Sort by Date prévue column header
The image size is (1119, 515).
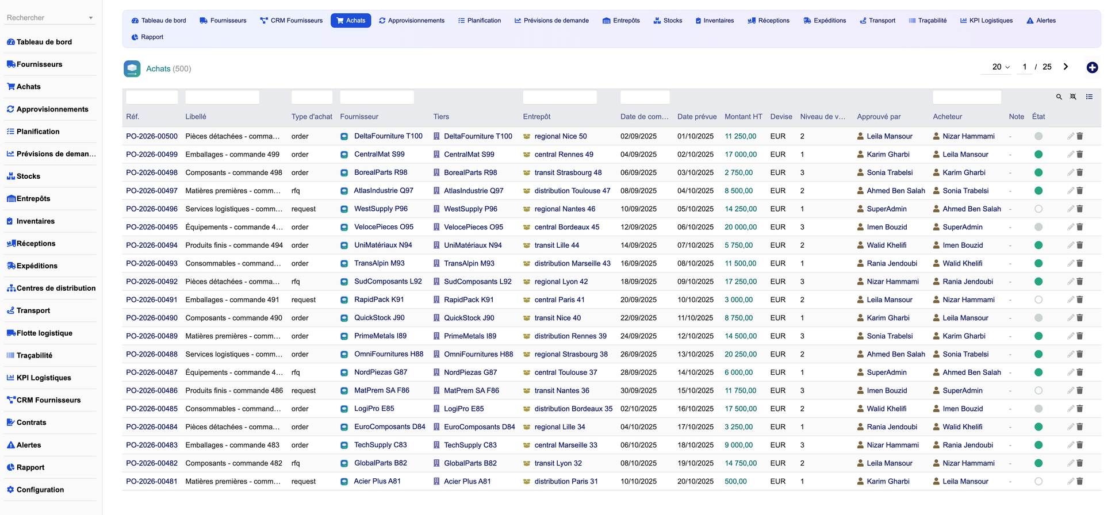(697, 117)
